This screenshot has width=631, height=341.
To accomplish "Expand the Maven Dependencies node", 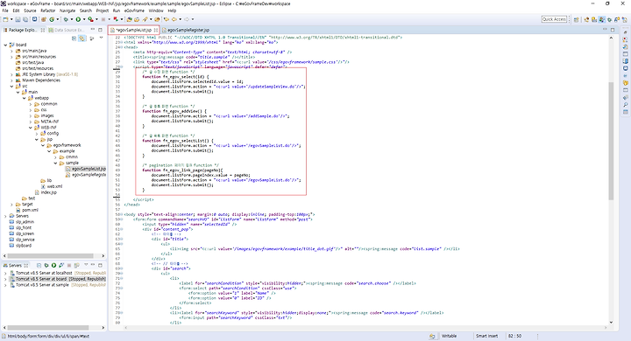I will tap(11, 80).
